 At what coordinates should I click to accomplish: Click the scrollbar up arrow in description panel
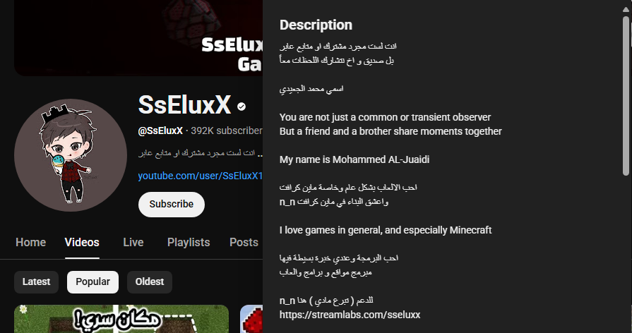[626, 9]
